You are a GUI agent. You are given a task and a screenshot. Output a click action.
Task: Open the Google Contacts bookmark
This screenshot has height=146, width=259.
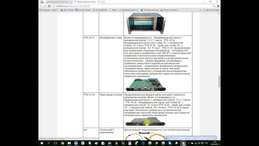[x=83, y=10]
